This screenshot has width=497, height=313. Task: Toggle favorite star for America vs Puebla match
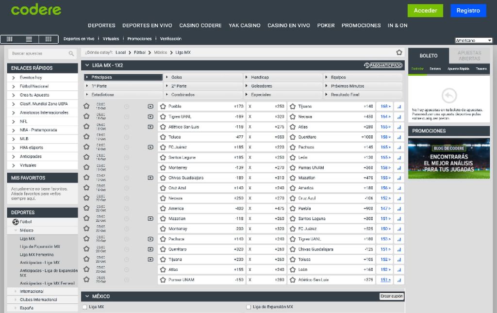coord(86,208)
